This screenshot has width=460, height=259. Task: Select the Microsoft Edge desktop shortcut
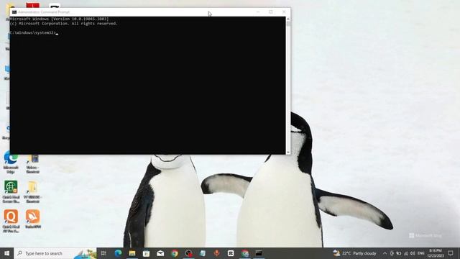pyautogui.click(x=11, y=163)
